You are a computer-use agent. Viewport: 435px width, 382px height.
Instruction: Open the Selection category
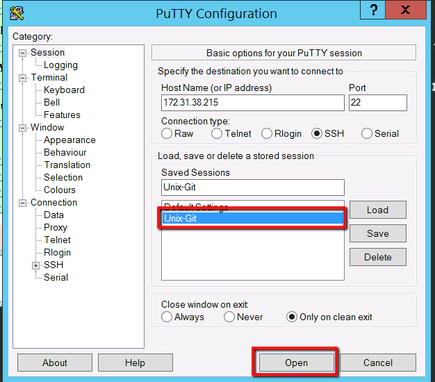coord(63,177)
